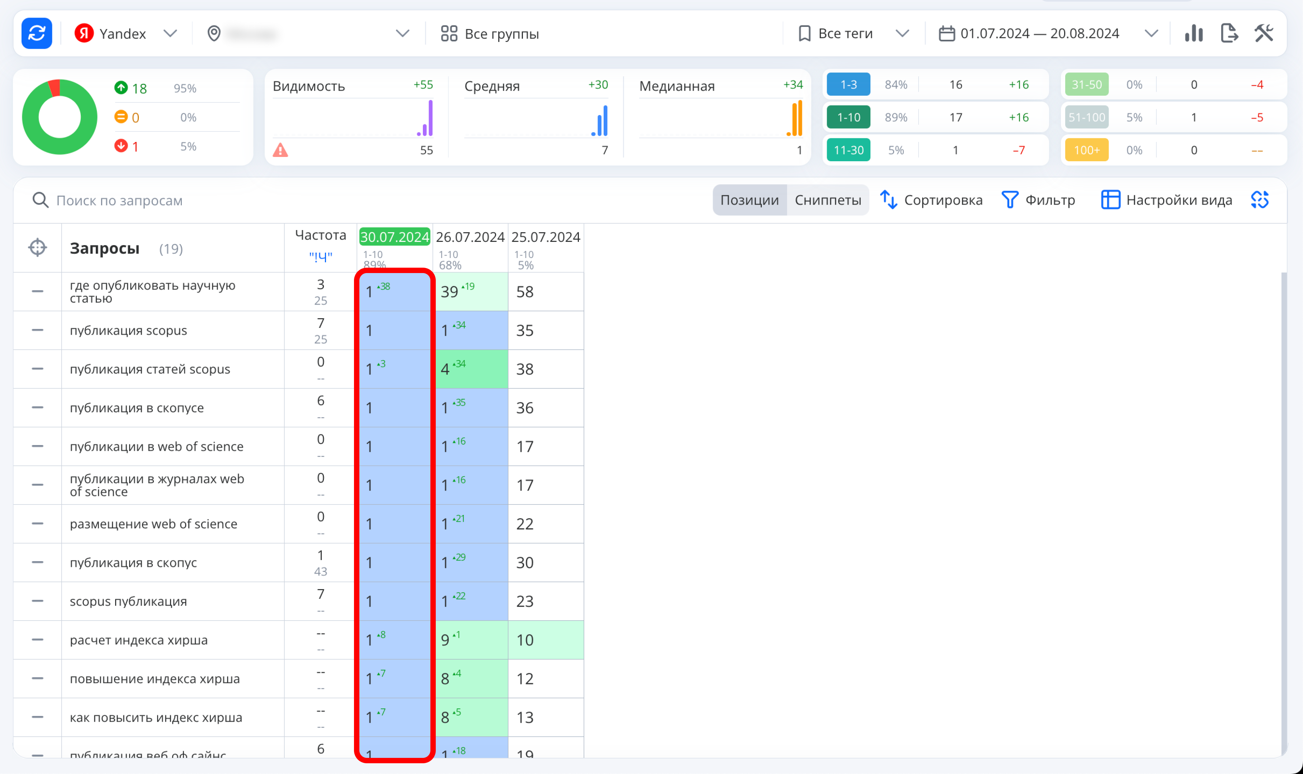The height and width of the screenshot is (774, 1303).
Task: Open Все группы grid selector
Action: coord(490,33)
